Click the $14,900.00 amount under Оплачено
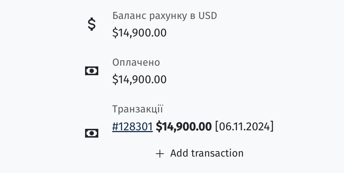Screen dimensions: 344x173 (139, 79)
